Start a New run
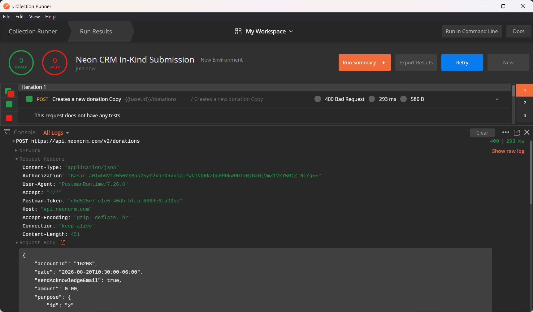Screen dimensions: 533x312 [508, 63]
